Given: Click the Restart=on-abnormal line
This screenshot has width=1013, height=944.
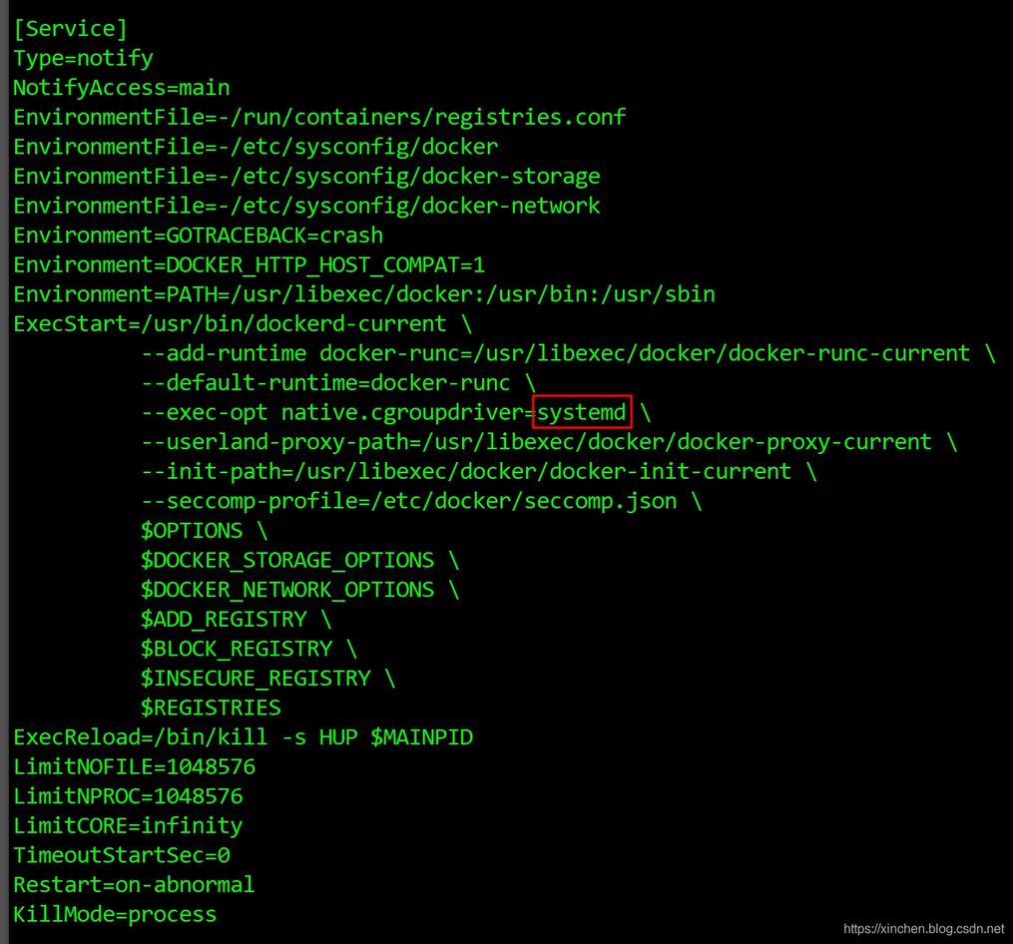Looking at the screenshot, I should 135,885.
